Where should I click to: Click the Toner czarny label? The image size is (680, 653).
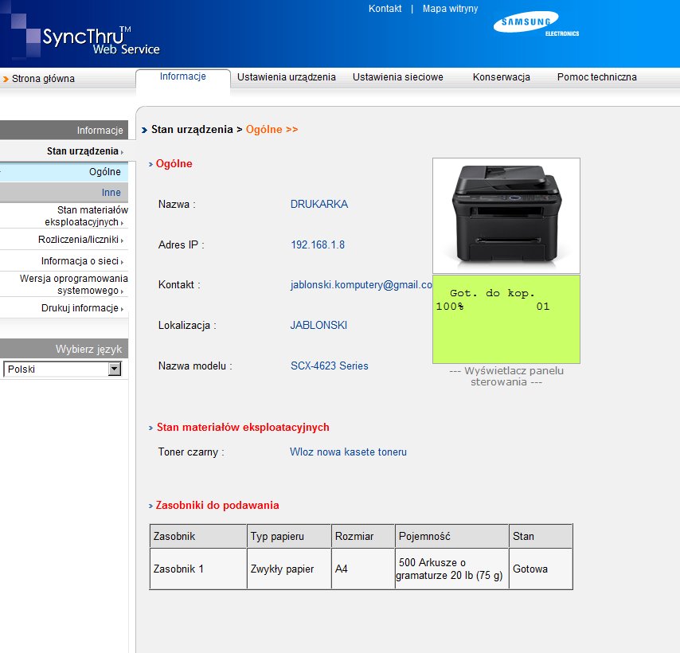[x=191, y=452]
